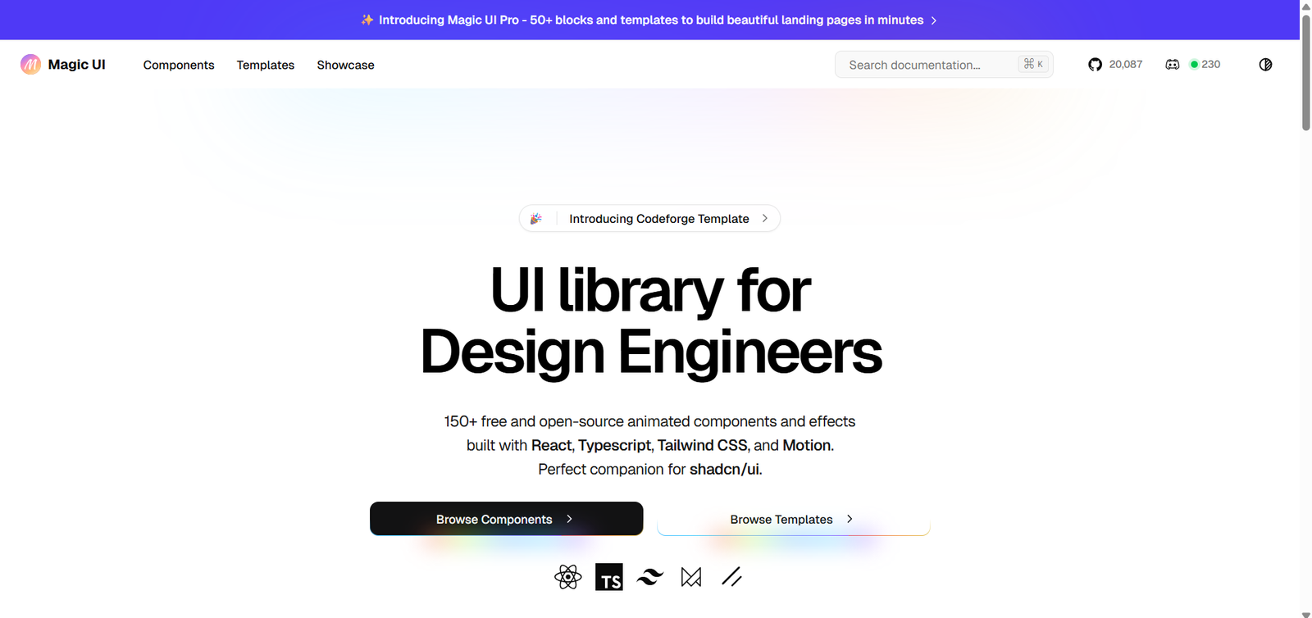Screen dimensions: 1312x618
Task: Open the Templates nav item
Action: (x=265, y=65)
